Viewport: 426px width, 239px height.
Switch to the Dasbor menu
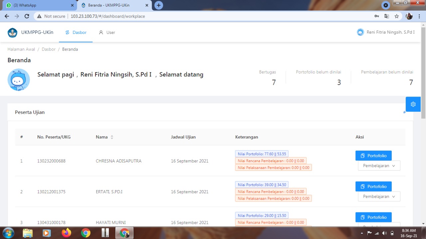(x=76, y=33)
